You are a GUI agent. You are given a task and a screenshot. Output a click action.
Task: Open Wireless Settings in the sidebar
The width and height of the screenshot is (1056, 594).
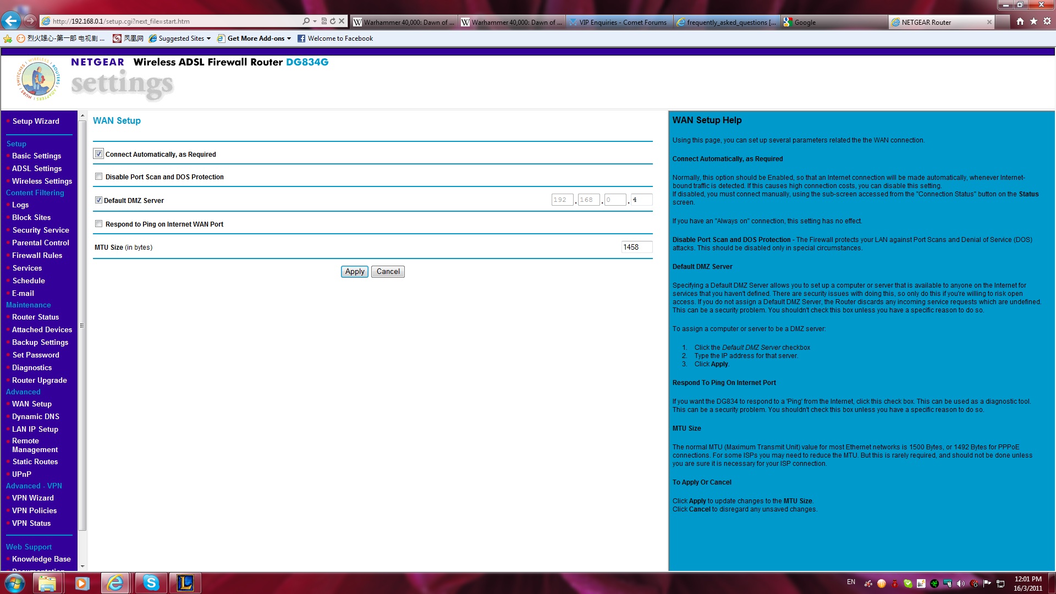[42, 181]
